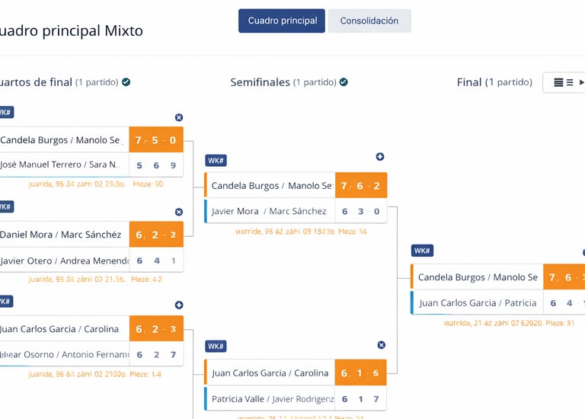Open the view layout dropdown beside Final

pos(564,82)
